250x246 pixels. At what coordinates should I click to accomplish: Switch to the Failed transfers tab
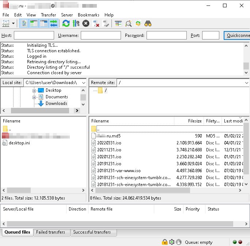coord(51,232)
